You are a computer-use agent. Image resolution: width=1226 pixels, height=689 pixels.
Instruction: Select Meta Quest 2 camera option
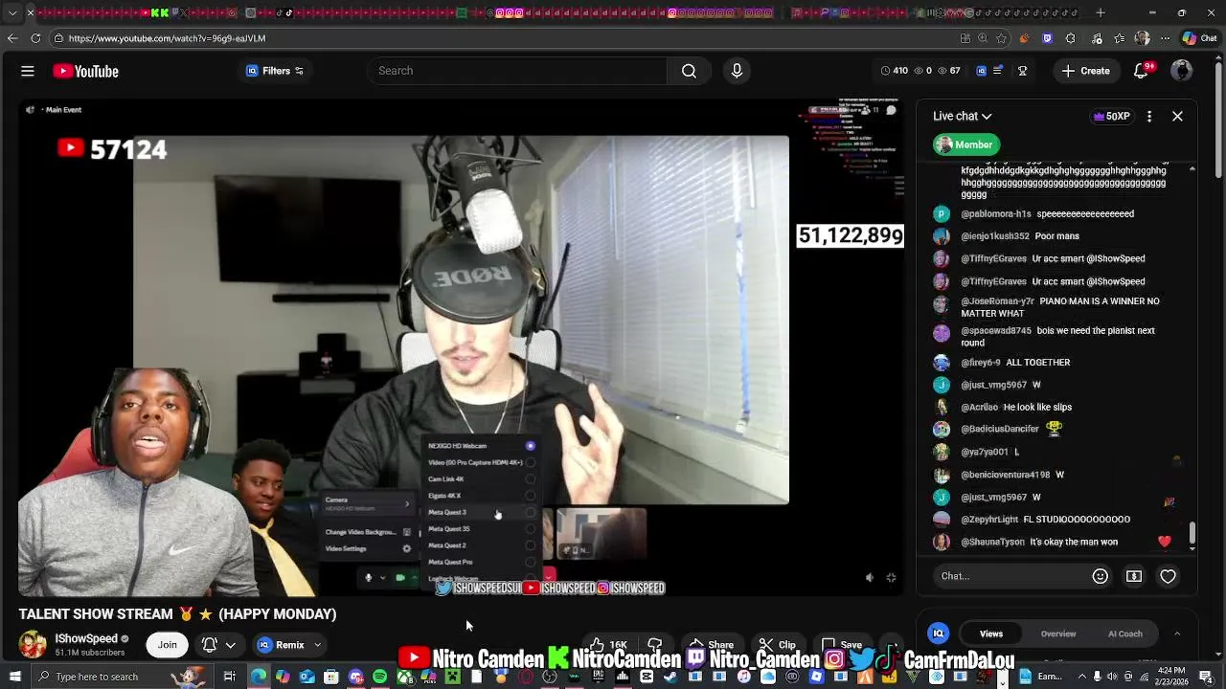480,545
